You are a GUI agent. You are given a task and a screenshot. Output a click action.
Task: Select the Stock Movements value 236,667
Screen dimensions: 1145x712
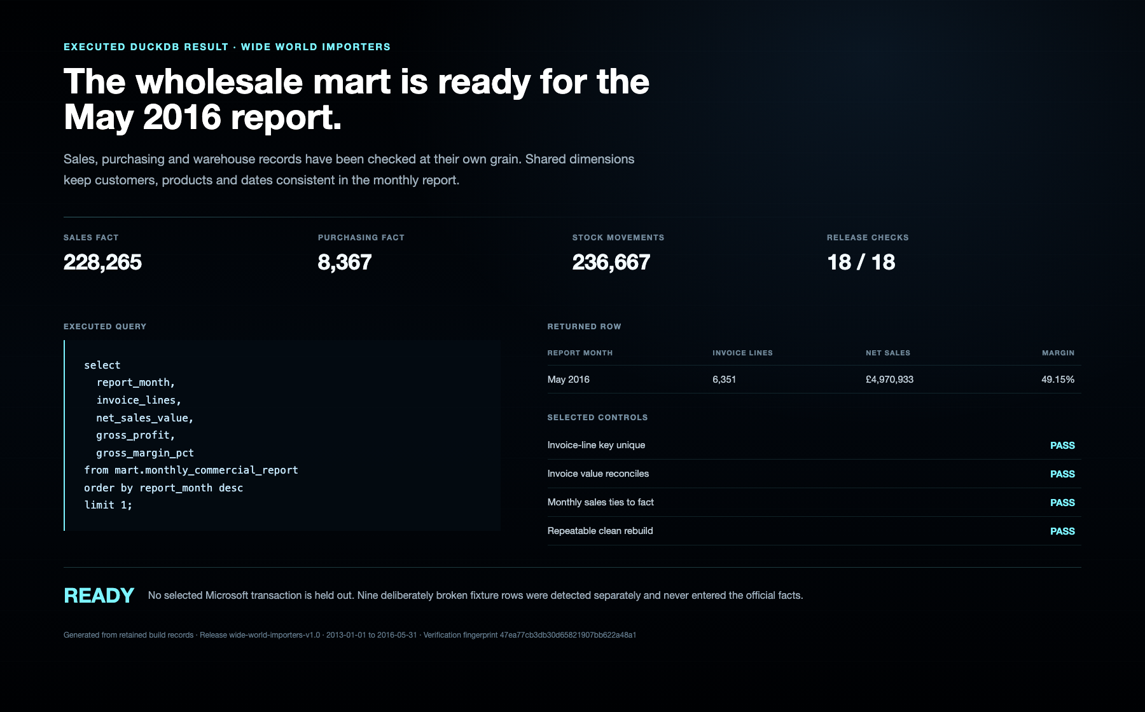click(611, 262)
